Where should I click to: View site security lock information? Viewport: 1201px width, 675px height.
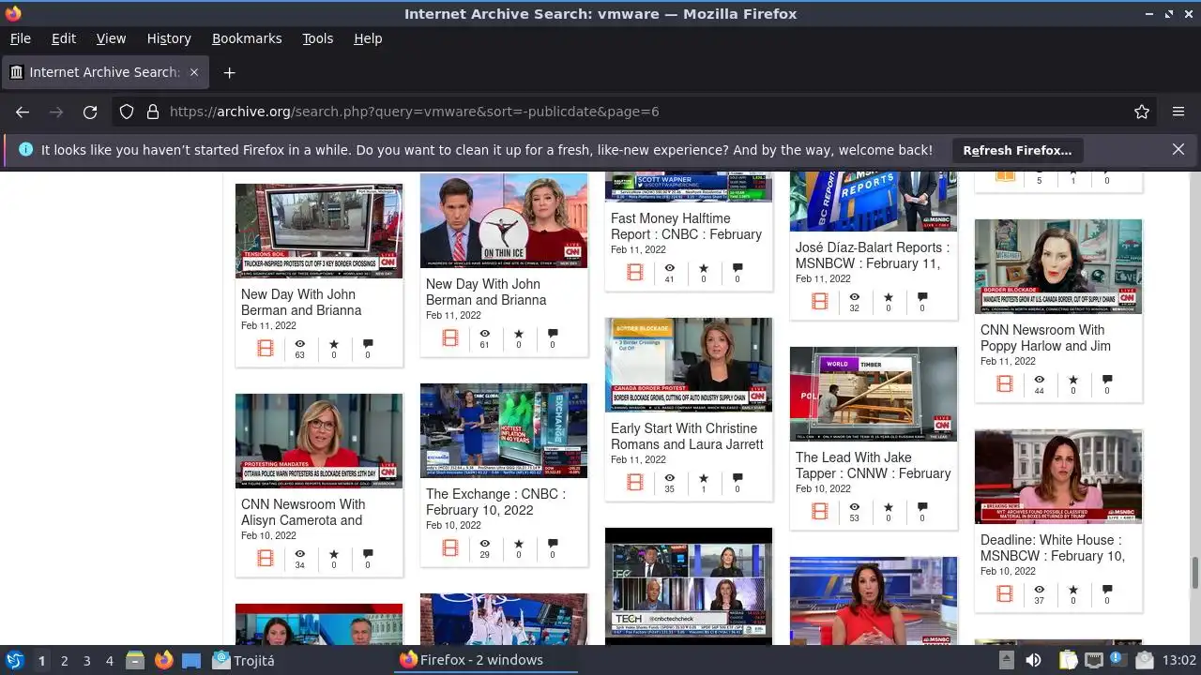click(x=152, y=112)
